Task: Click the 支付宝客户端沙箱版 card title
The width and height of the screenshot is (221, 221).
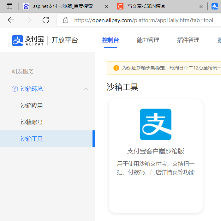Action: [156, 151]
